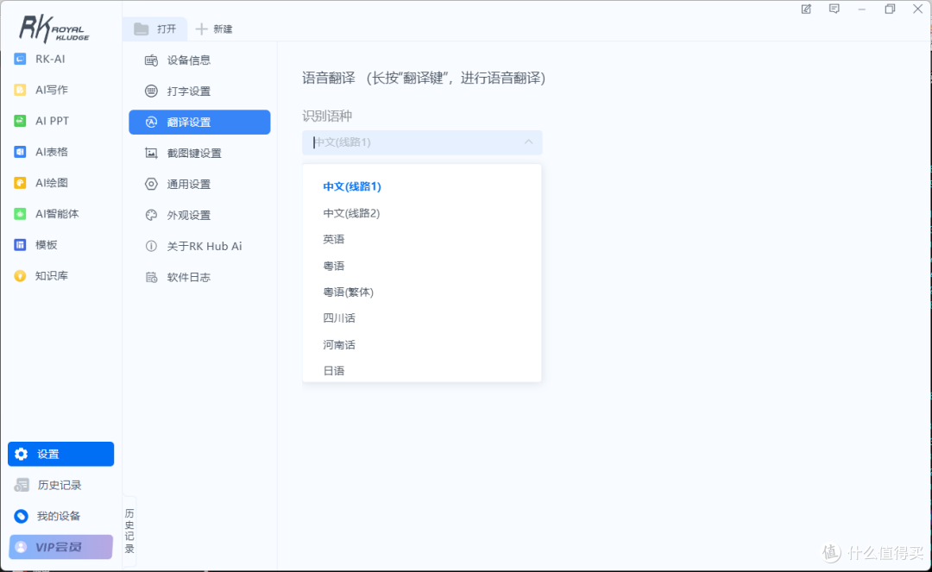
Task: Click the 知识库 lightbulb icon
Action: click(20, 275)
